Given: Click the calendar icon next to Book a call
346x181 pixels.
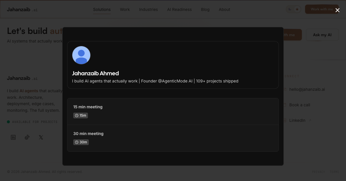Looking at the screenshot, I should 285,105.
